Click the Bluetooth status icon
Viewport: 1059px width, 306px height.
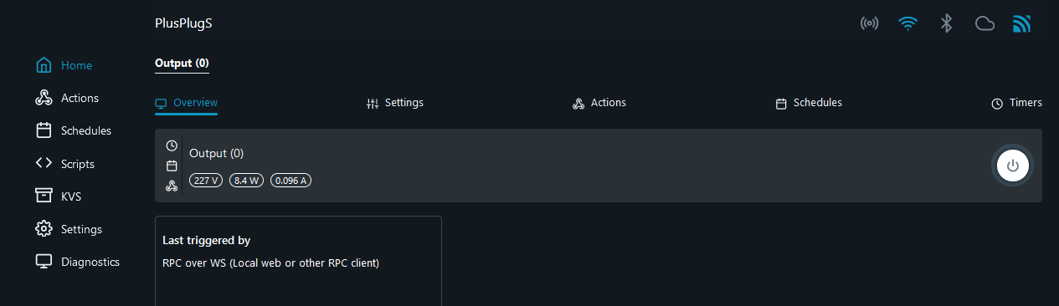coord(946,23)
